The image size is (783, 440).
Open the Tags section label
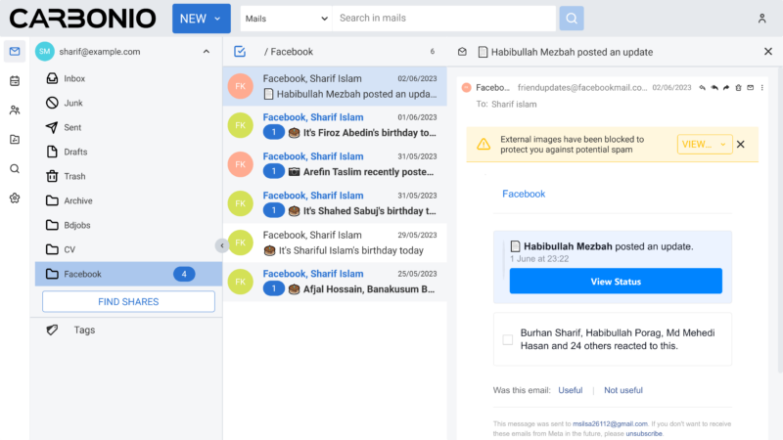coord(84,330)
